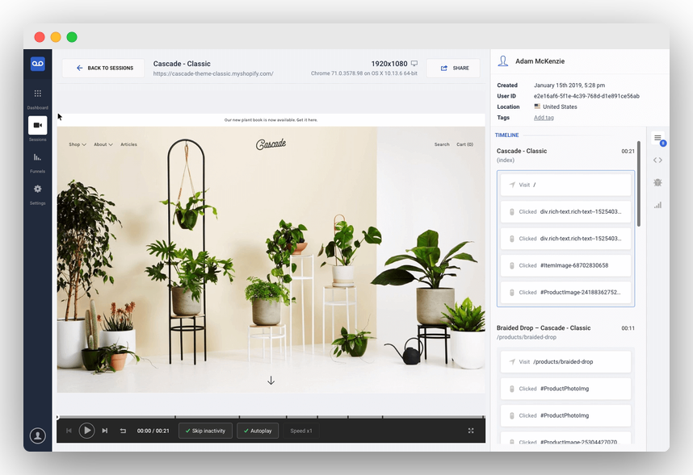Screen dimensions: 693x475
Task: Click the Adam McKenzie user profile icon
Action: click(x=503, y=61)
